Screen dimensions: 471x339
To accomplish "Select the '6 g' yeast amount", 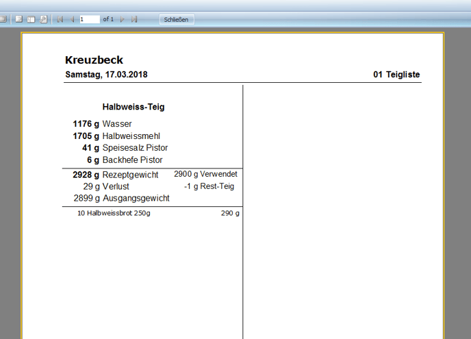I will click(x=93, y=160).
